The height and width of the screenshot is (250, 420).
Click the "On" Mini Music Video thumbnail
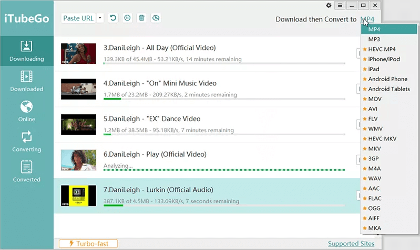pos(78,89)
